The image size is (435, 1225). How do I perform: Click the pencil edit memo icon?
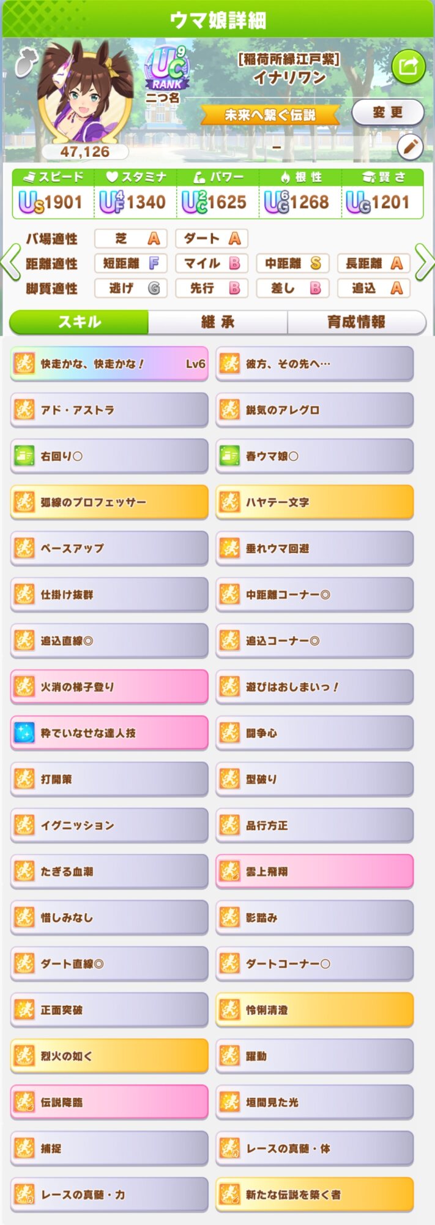[x=410, y=146]
